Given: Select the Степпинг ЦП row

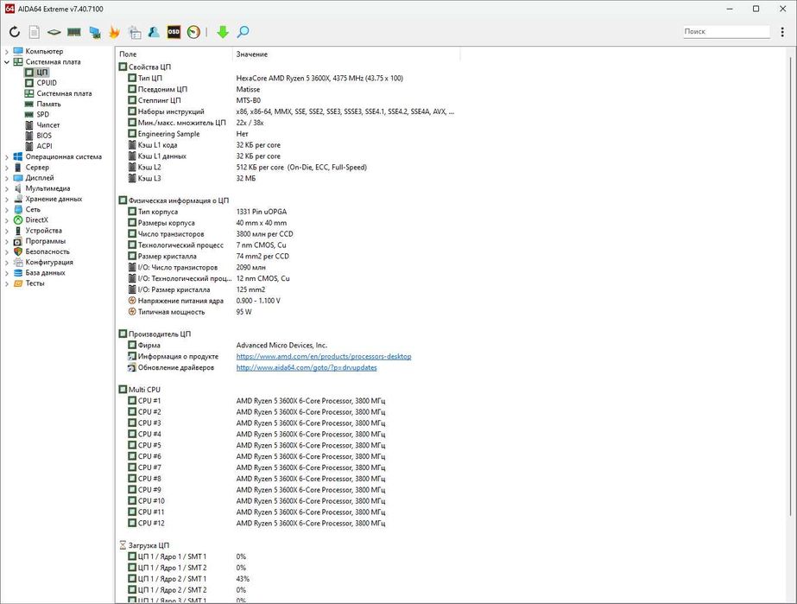Looking at the screenshot, I should click(x=290, y=100).
